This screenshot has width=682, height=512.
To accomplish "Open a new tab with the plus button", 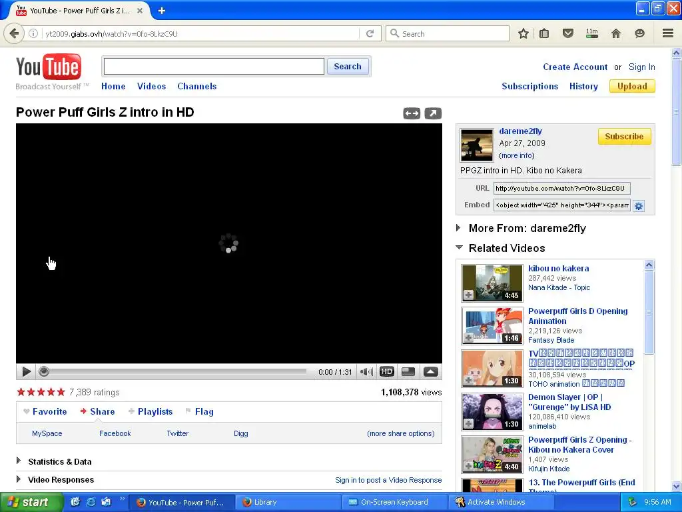I will point(162,11).
